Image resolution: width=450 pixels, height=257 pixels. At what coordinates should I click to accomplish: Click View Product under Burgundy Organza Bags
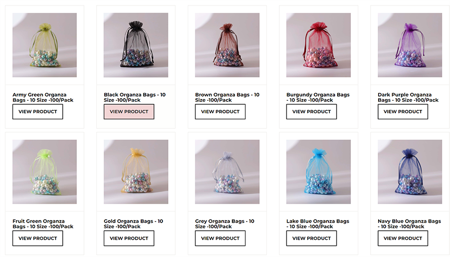coord(311,112)
